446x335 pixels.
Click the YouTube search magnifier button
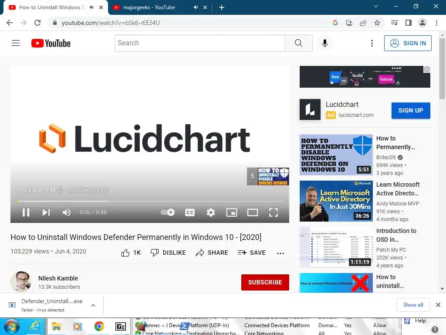[x=299, y=43]
